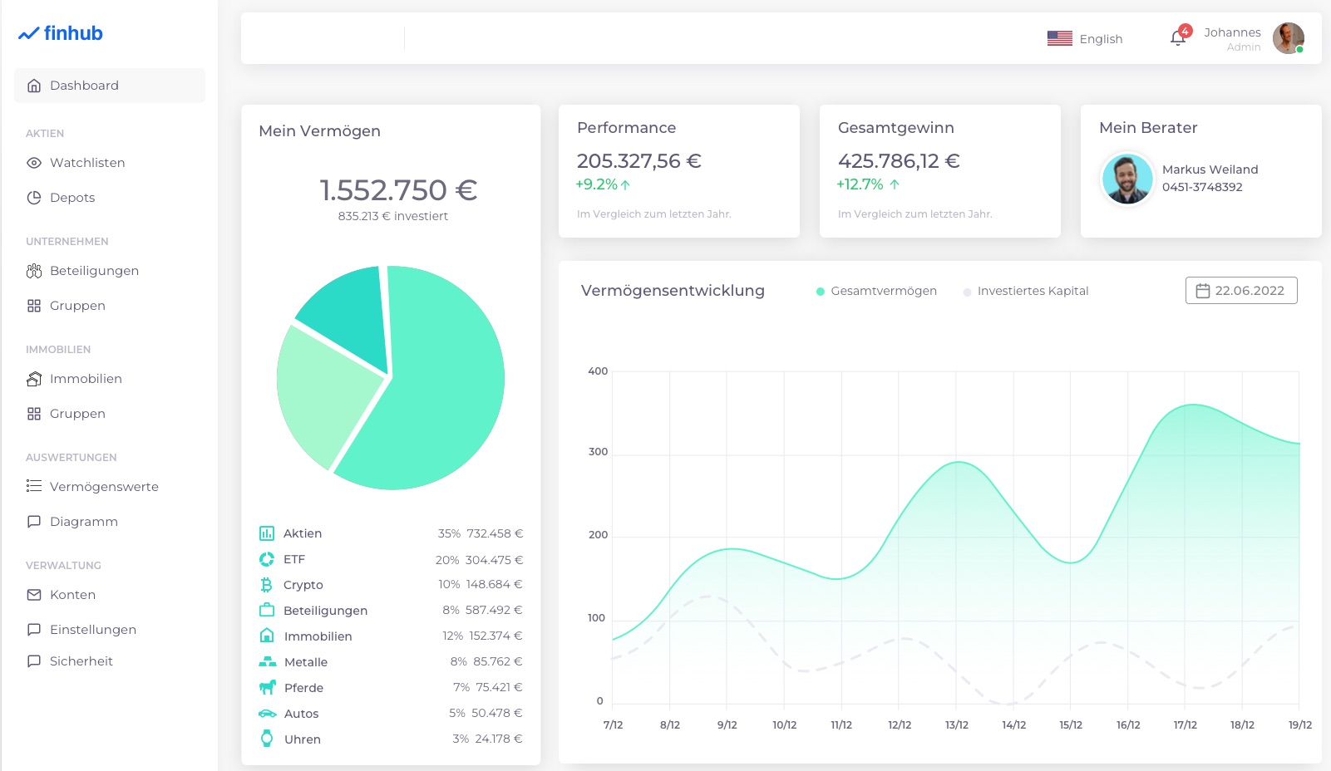1331x771 pixels.
Task: Open the 22.06.2022 date picker
Action: pyautogui.click(x=1241, y=290)
